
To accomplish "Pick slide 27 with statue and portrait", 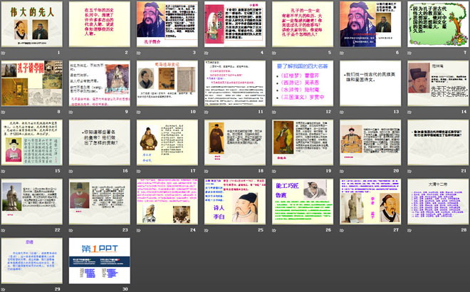I will (370, 202).
